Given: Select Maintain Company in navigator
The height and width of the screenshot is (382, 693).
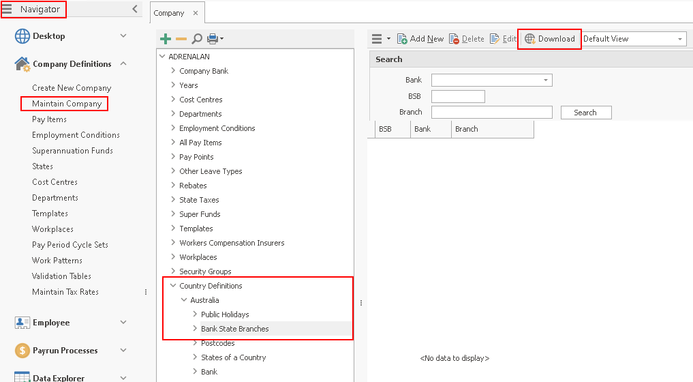Looking at the screenshot, I should pos(67,104).
